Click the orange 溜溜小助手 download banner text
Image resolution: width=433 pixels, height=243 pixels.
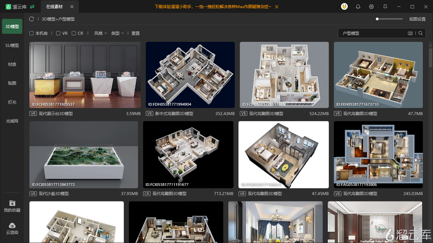pos(213,7)
